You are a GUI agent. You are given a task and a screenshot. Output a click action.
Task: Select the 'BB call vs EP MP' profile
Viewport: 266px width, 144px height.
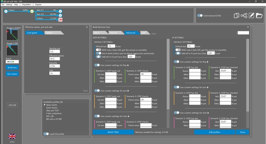(54, 119)
